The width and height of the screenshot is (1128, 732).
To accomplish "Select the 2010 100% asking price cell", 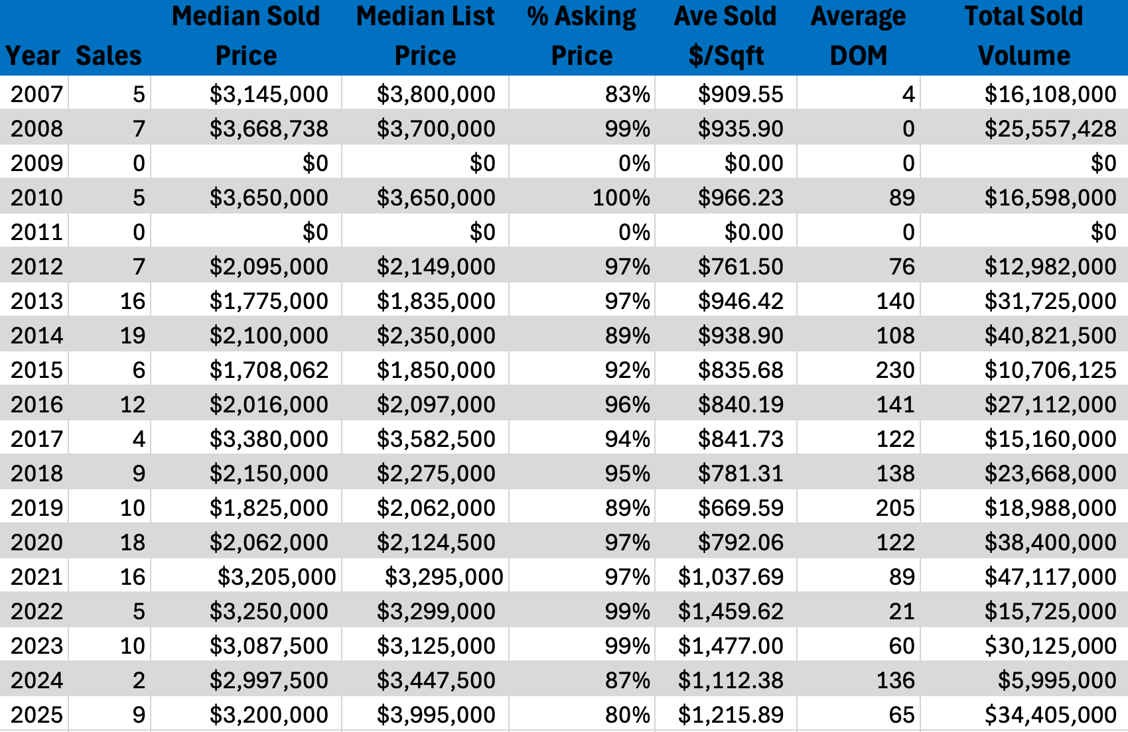I will (621, 198).
